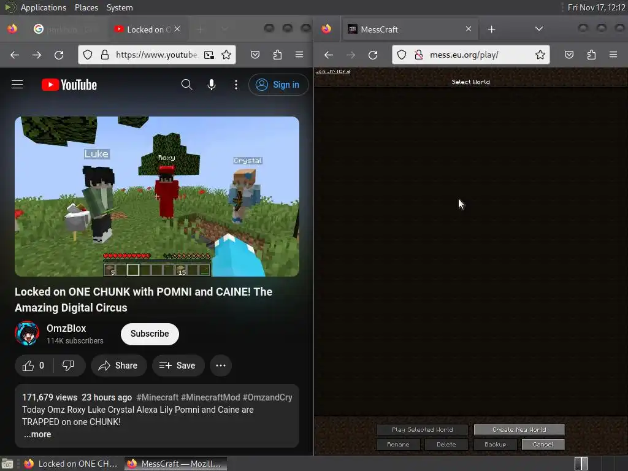Click Create New World button
Viewport: 628px width, 471px height.
[519, 430]
